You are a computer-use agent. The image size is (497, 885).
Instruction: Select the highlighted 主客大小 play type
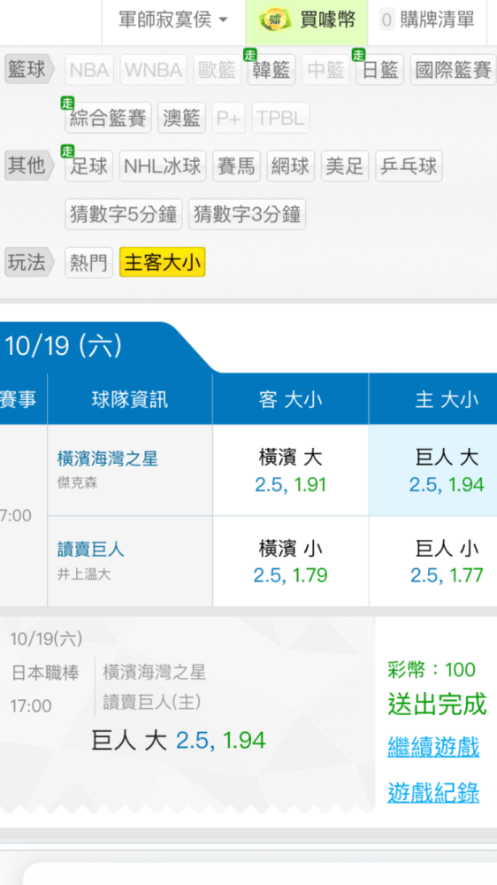tap(163, 263)
